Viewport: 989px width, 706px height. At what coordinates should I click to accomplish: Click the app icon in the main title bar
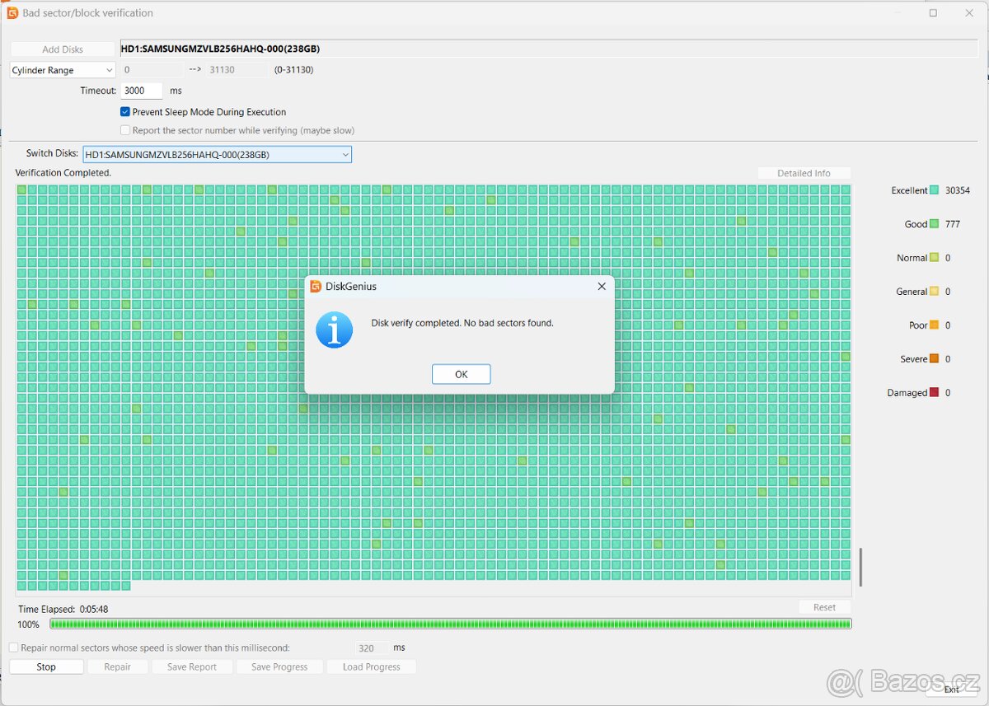tap(12, 12)
